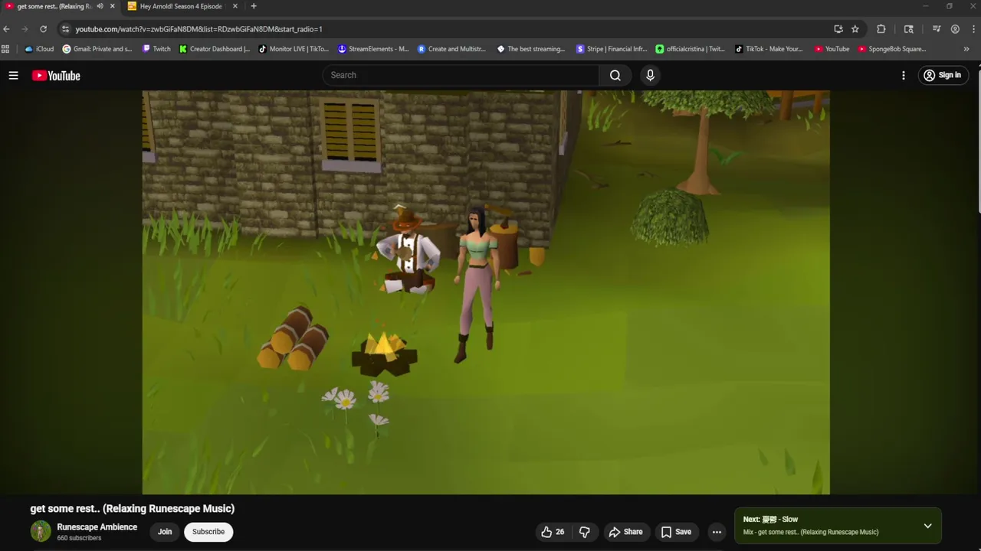Open Runescape Ambience channel avatar
Viewport: 981px width, 551px height.
pyautogui.click(x=41, y=531)
